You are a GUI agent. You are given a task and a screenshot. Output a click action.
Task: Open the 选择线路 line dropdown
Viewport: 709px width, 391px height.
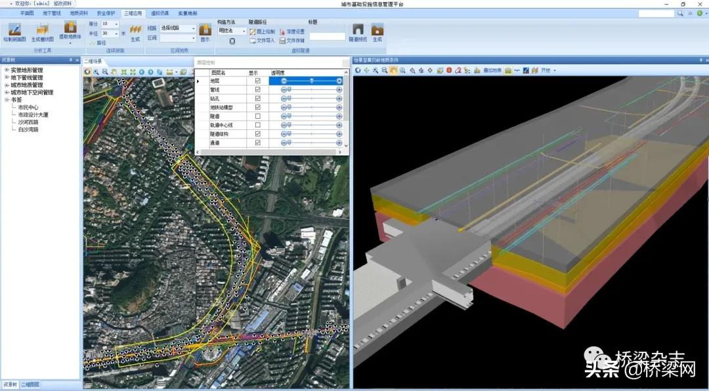[194, 28]
